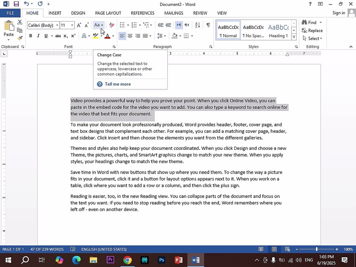Decrease the paragraph indent
Screen dimensions: 356x267
pyautogui.click(x=161, y=25)
